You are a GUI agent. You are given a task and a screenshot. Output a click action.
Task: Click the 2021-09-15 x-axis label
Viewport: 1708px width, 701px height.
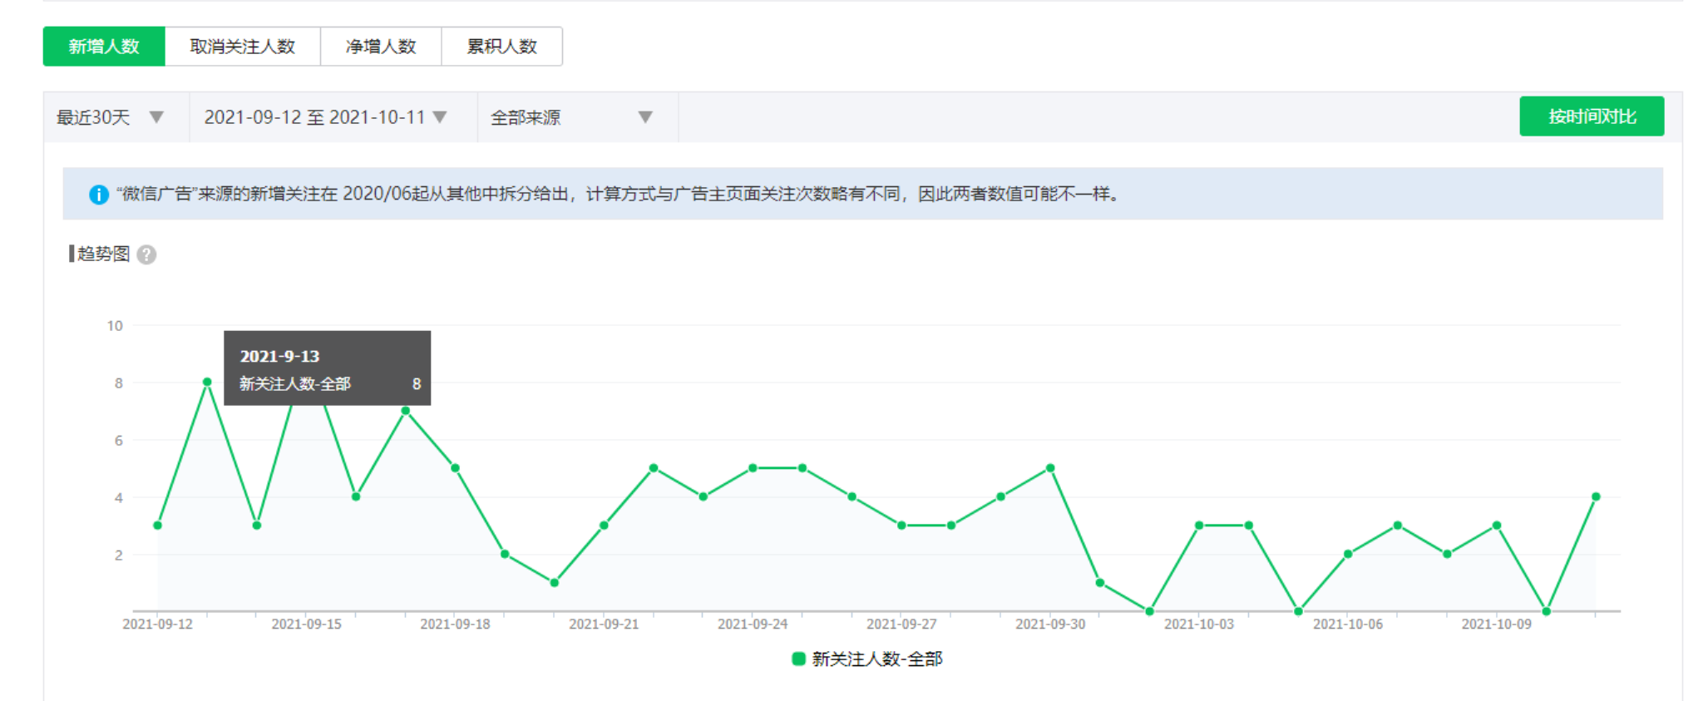click(x=306, y=624)
